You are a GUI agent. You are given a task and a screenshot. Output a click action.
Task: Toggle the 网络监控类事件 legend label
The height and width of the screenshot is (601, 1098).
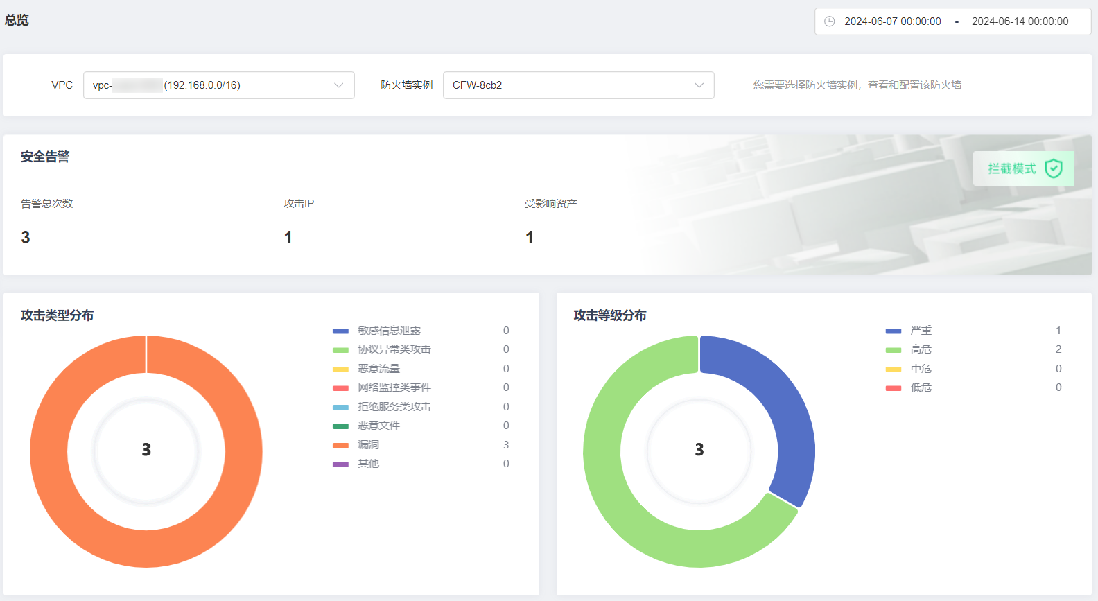point(394,387)
